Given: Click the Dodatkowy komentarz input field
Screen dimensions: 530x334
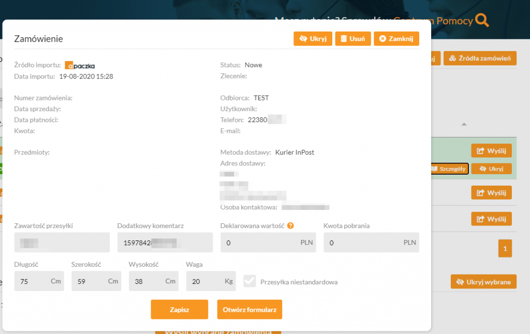Looking at the screenshot, I should (165, 242).
